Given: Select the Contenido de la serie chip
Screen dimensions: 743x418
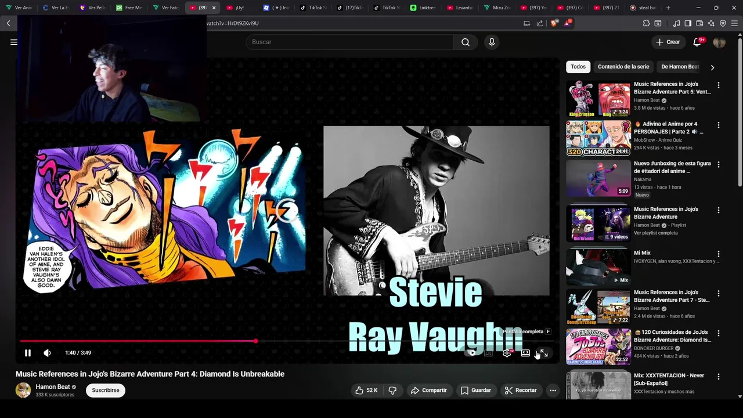Looking at the screenshot, I should coord(623,67).
